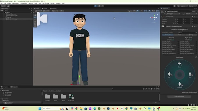The width and height of the screenshot is (198, 111).
Task: Open the GameObject menu
Action: 15,3
